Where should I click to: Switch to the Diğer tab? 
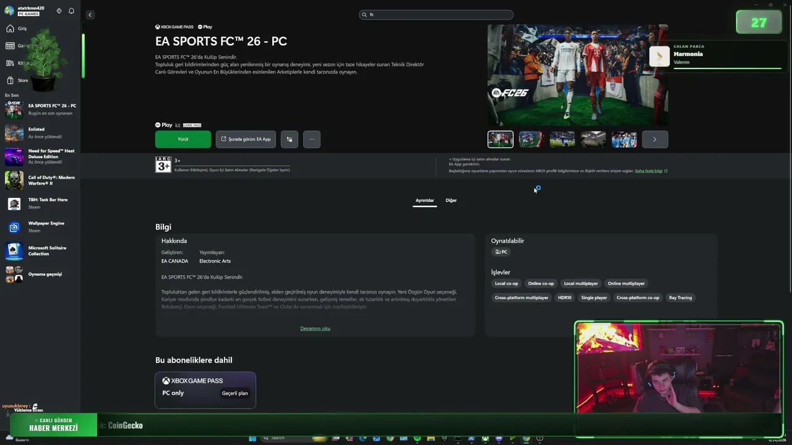tap(451, 200)
